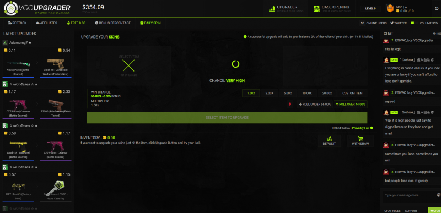
Task: Open the Support link
Action: [x=411, y=211]
